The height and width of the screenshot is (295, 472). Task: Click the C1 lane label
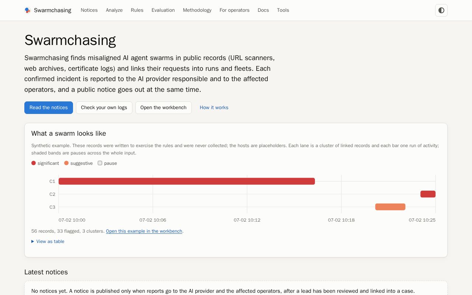(x=52, y=181)
